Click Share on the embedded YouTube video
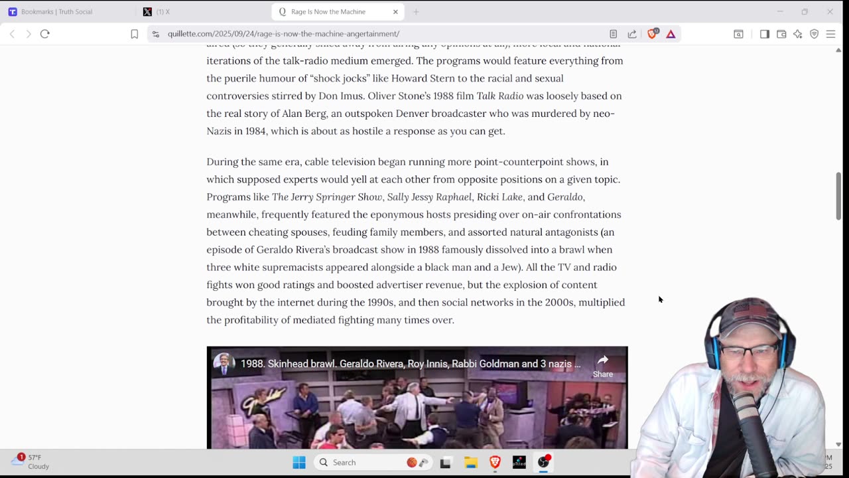849x478 pixels. pos(603,365)
